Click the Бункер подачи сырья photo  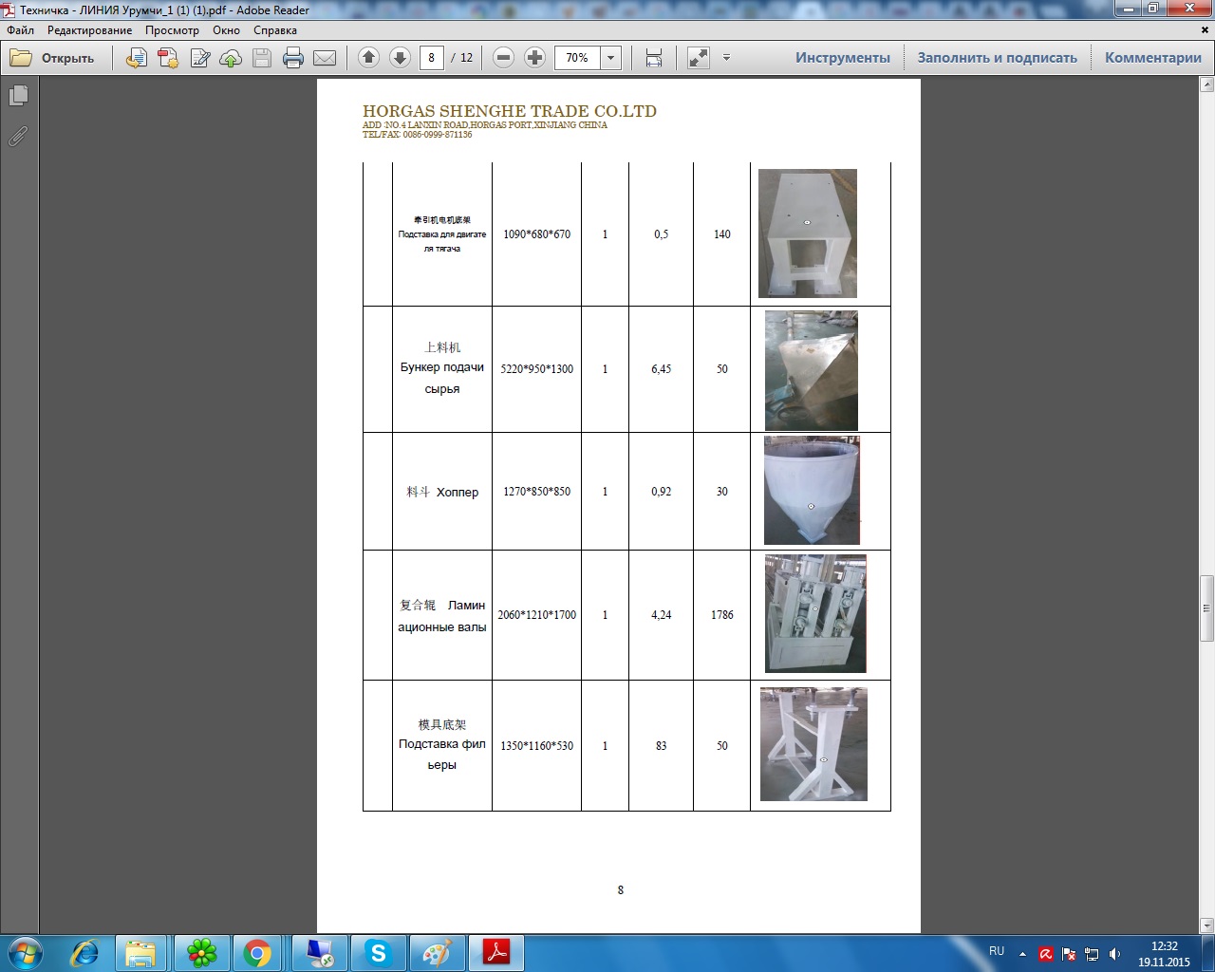pyautogui.click(x=812, y=370)
